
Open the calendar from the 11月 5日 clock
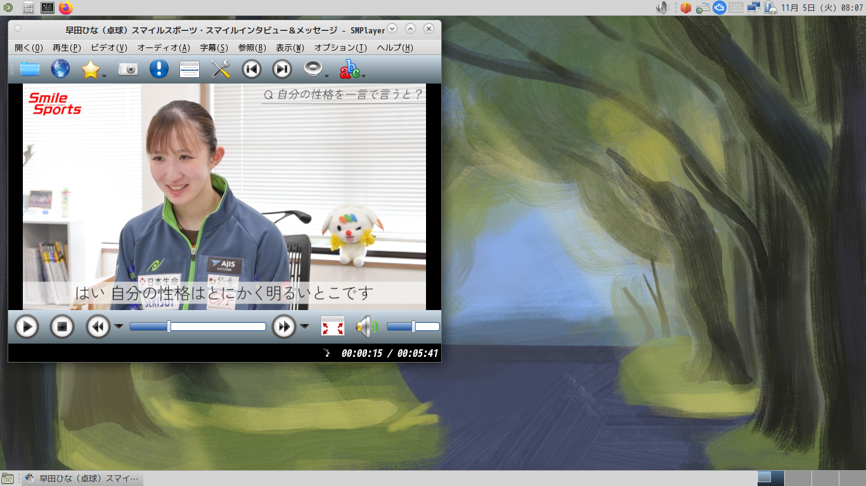822,8
